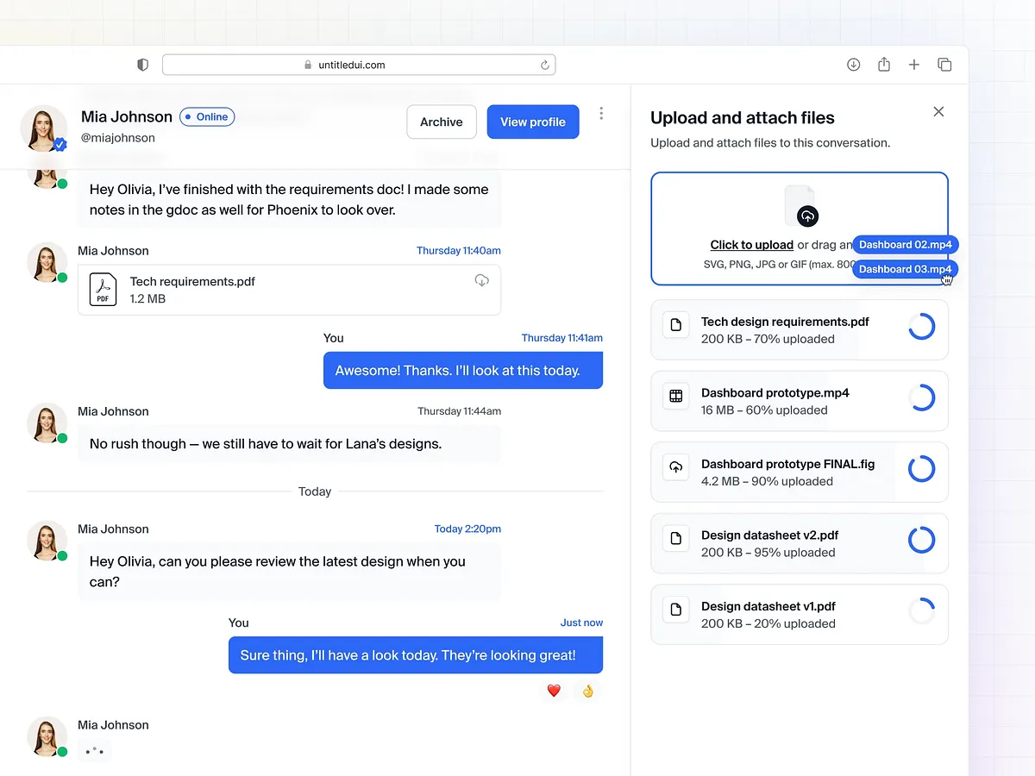Select the Design datasheet v2.pdf file name
This screenshot has width=1035, height=776.
point(770,535)
